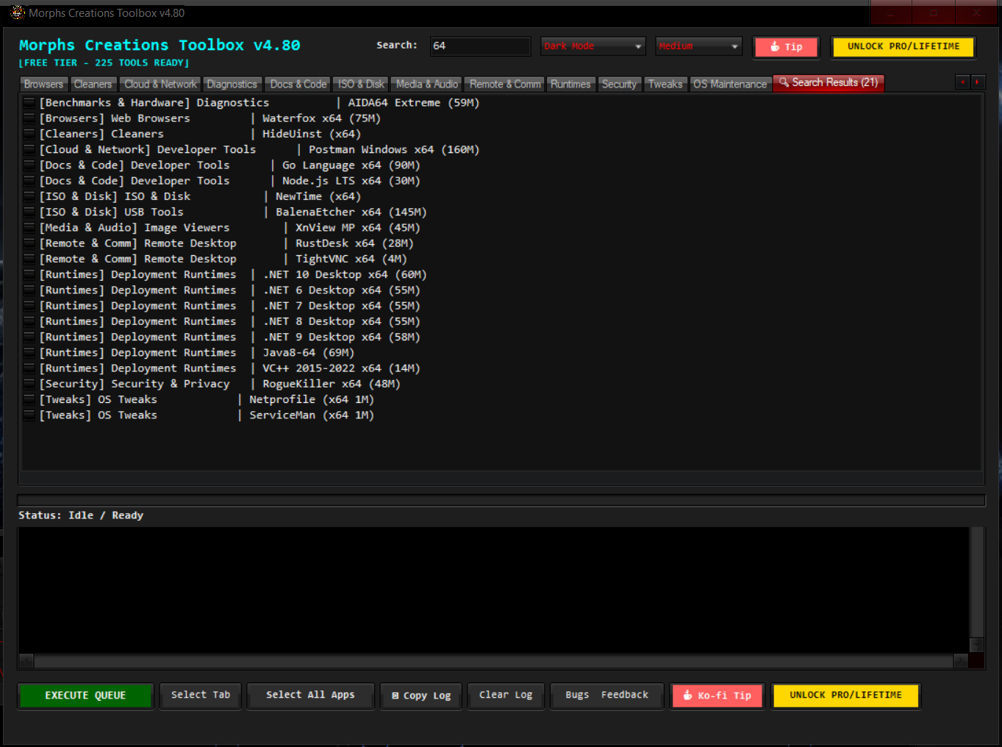Click the "[FREE TIER - 225 TOOLS READY]" text
Viewport: 1002px width, 747px height.
coord(104,63)
